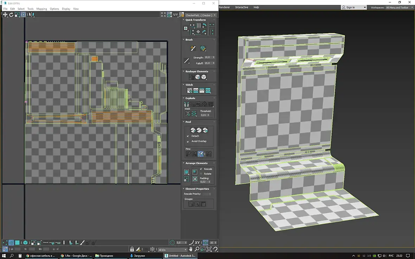This screenshot has height=259, width=415.
Task: Disable the Avoid Overlap checkbox
Action: 188,141
